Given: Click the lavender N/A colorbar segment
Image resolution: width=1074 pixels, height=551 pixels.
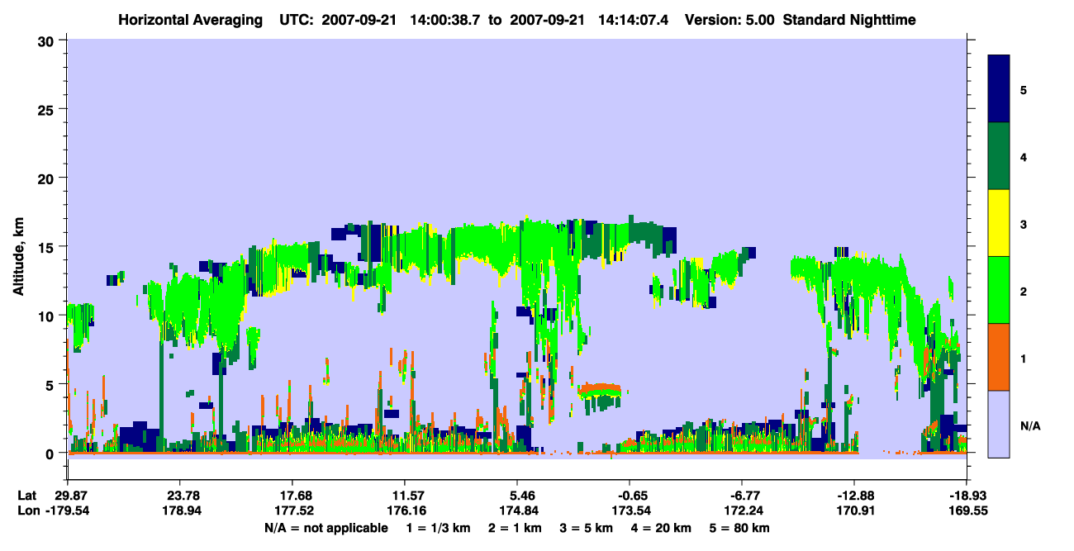Looking at the screenshot, I should pos(999,424).
